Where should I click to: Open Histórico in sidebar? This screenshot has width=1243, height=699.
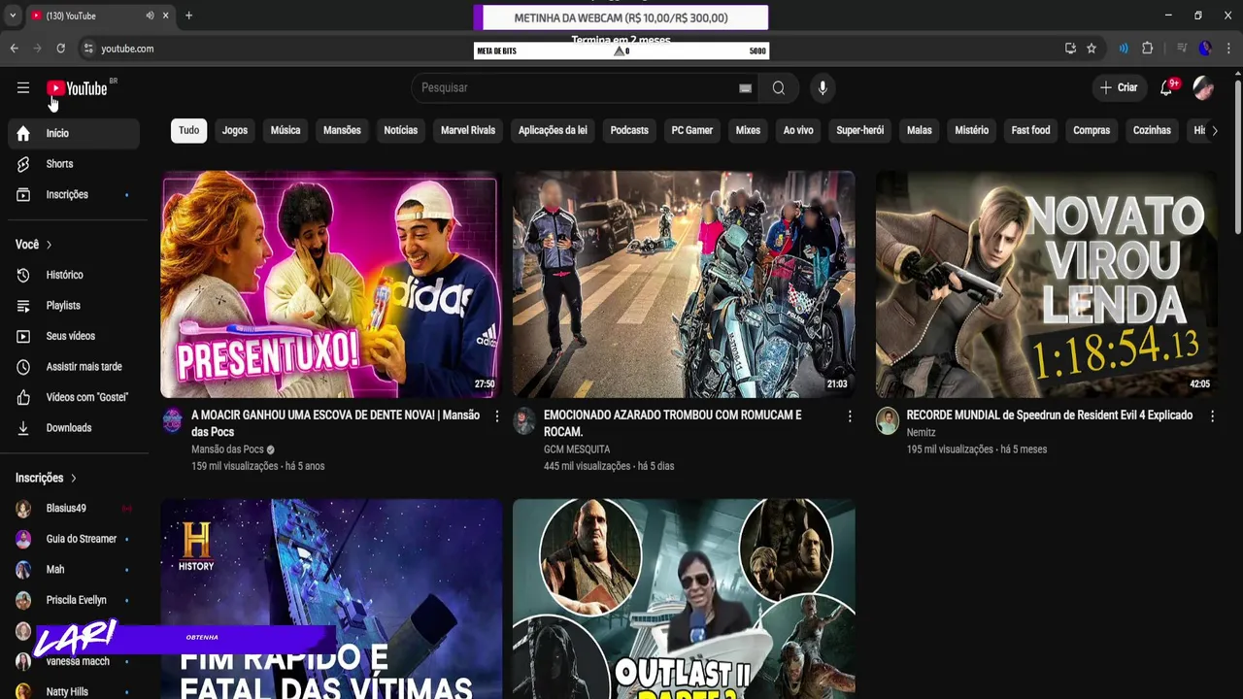[x=74, y=275]
